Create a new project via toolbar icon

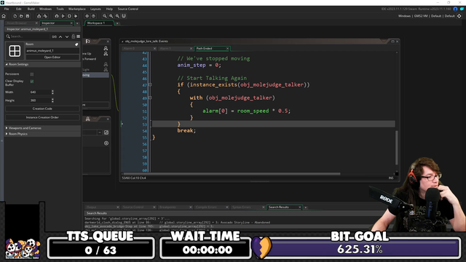click(15, 16)
